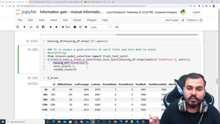Click the Not Trusted button
220x124 pixels.
[x=172, y=20]
